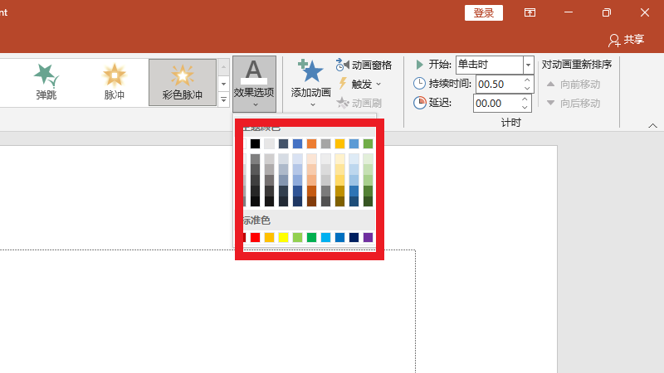This screenshot has width=664, height=373.
Task: Open the 开始 start timing combo box
Action: pyautogui.click(x=528, y=65)
